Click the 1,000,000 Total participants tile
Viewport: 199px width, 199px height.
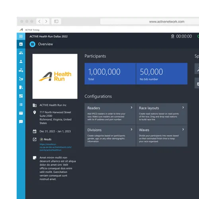[x=110, y=74]
